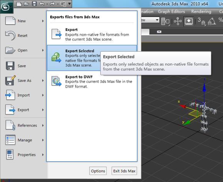This screenshot has height=182, width=223.
Task: Click the Save floppy disk icon
Action: coord(10,66)
